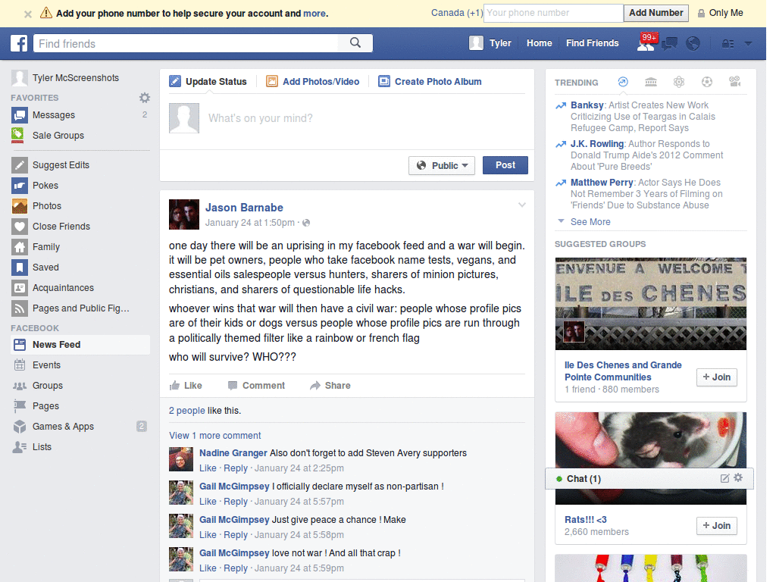Screen dimensions: 776x582
Task: Click the search magnifier button
Action: 355,43
